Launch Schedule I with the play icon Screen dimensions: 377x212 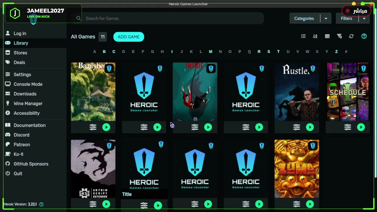coord(361,127)
